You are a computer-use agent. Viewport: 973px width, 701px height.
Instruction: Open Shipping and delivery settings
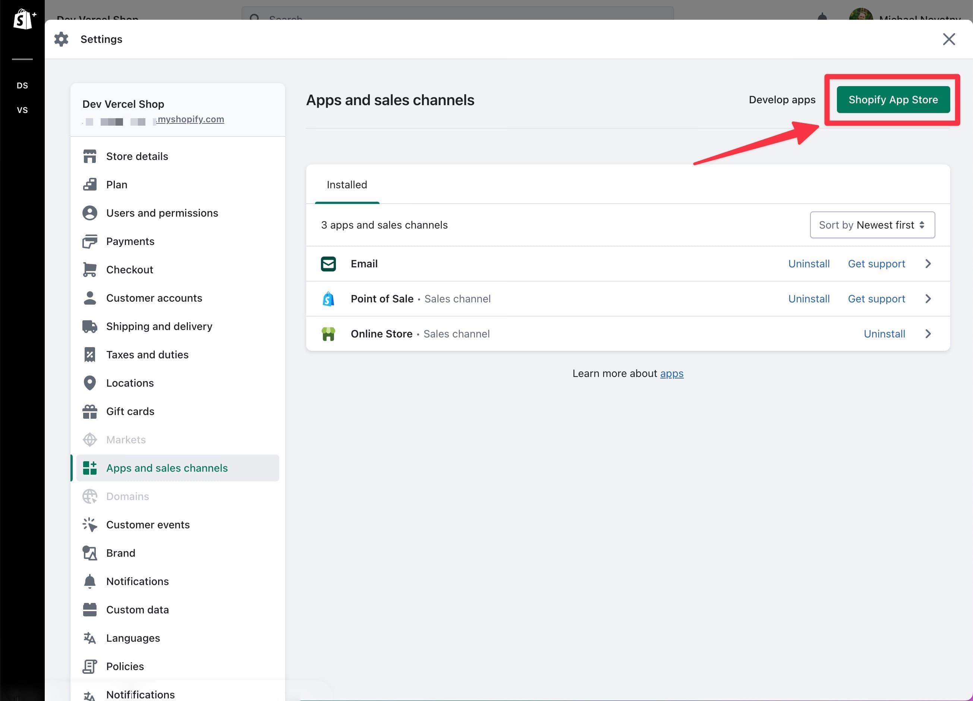pos(159,326)
